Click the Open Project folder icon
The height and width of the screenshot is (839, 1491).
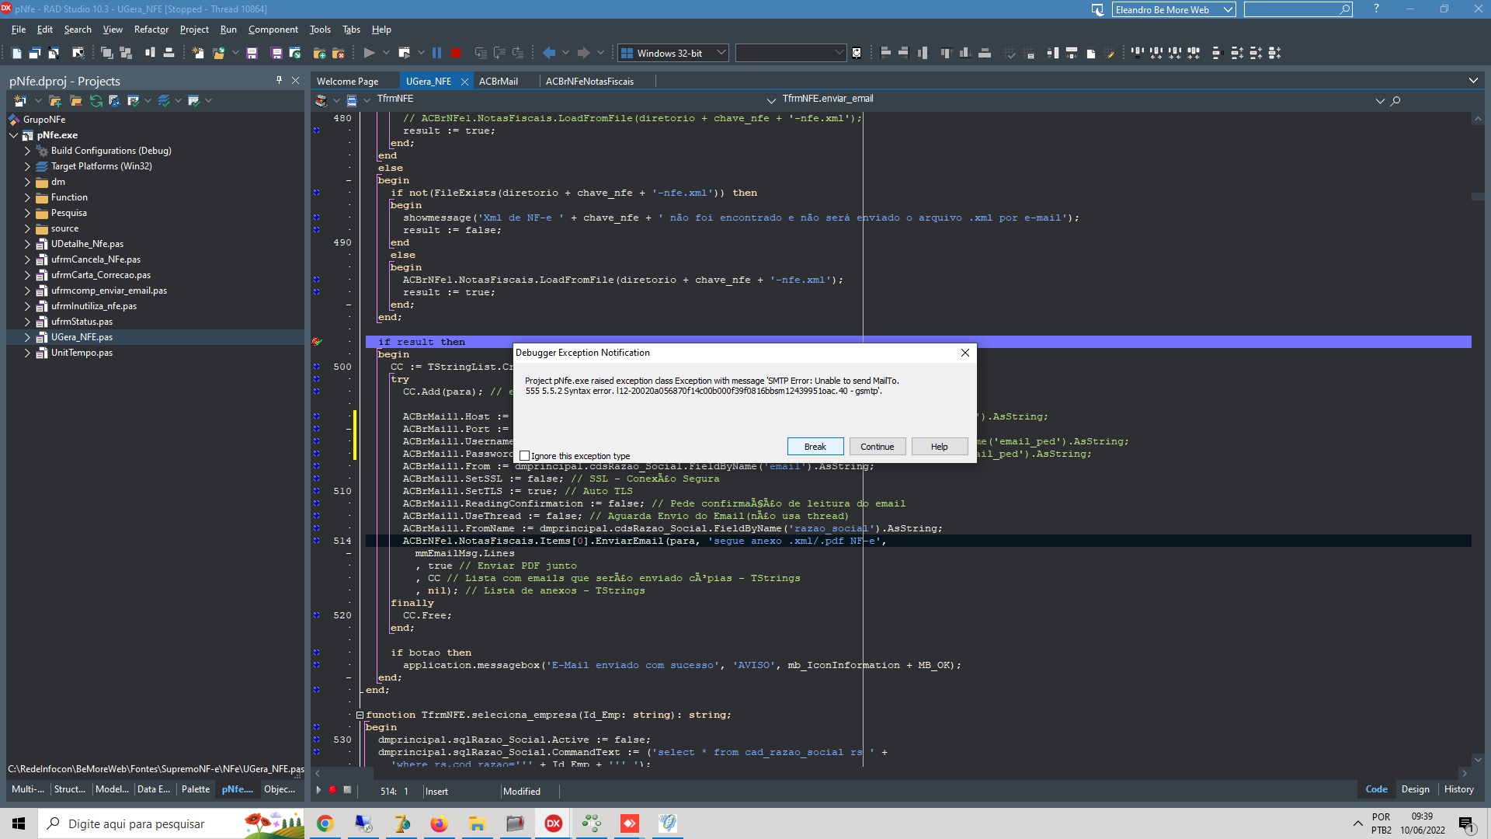pos(219,53)
